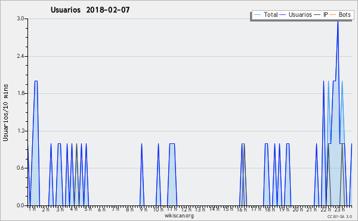This screenshot has width=358, height=221.
Task: Click the '2 h' x-axis label
Action: 46,209
